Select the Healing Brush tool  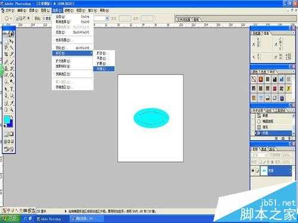6,62
